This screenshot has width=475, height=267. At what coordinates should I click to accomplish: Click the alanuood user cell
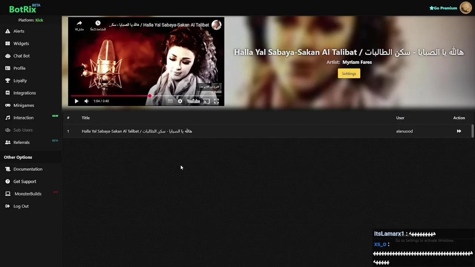tap(404, 131)
